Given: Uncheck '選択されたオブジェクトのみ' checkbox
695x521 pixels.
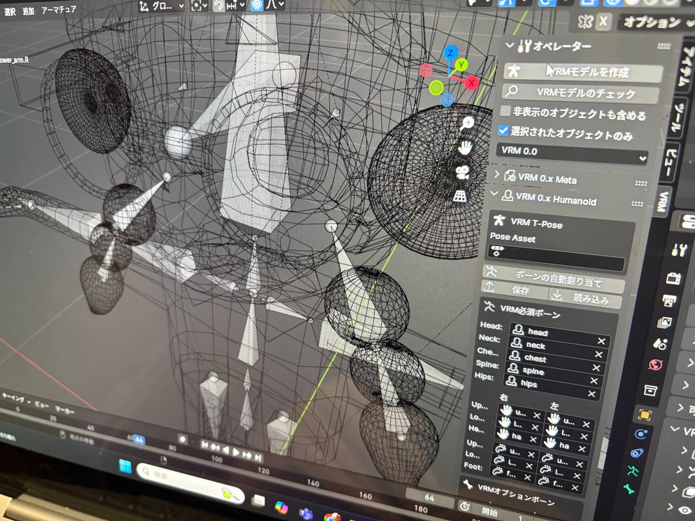Looking at the screenshot, I should 503,131.
